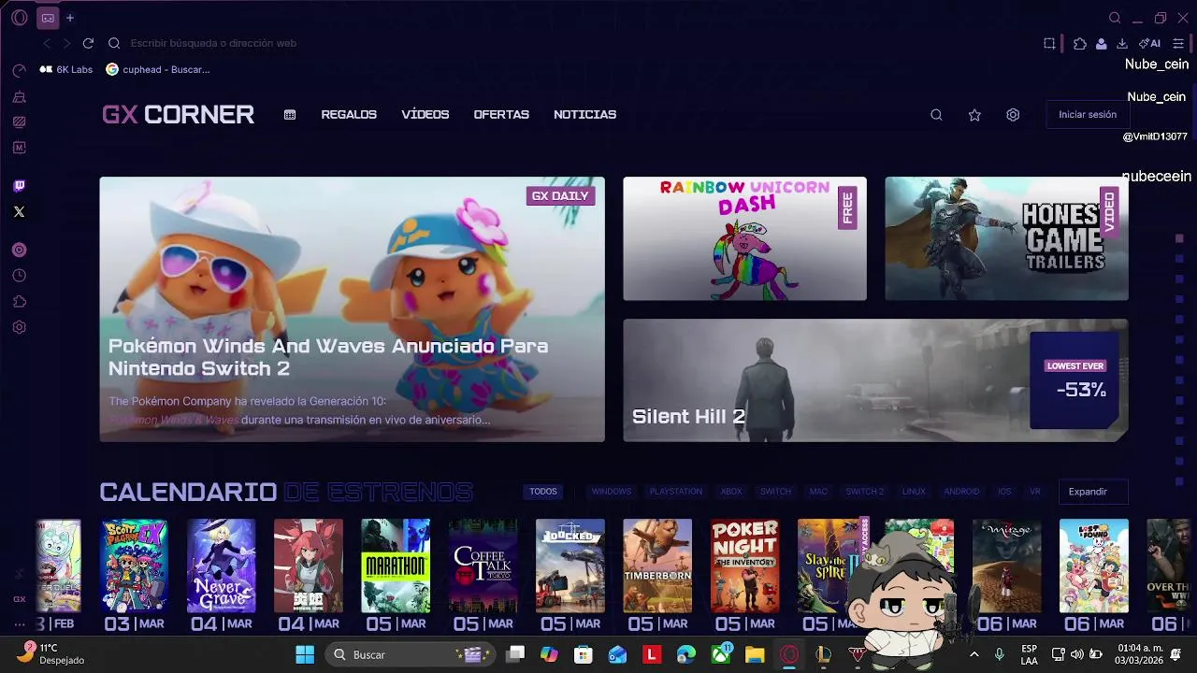Open extensions cube icon in toolbar

[x=1080, y=43]
